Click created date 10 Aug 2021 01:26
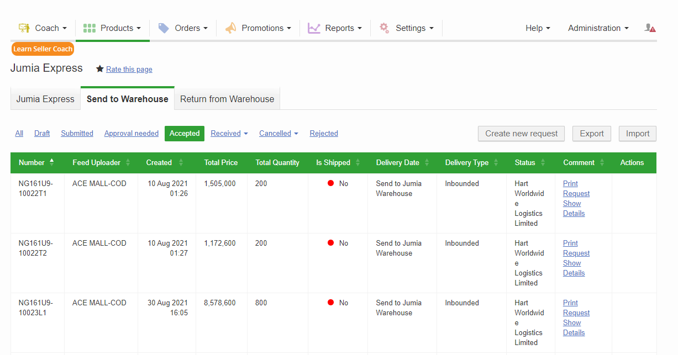Viewport: 678px width, 355px height. (167, 188)
